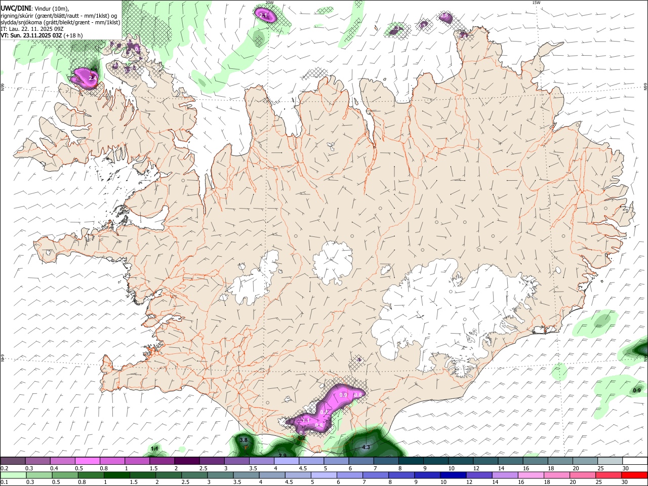Click the 1.1 value on the green patch offshore

tap(155, 449)
